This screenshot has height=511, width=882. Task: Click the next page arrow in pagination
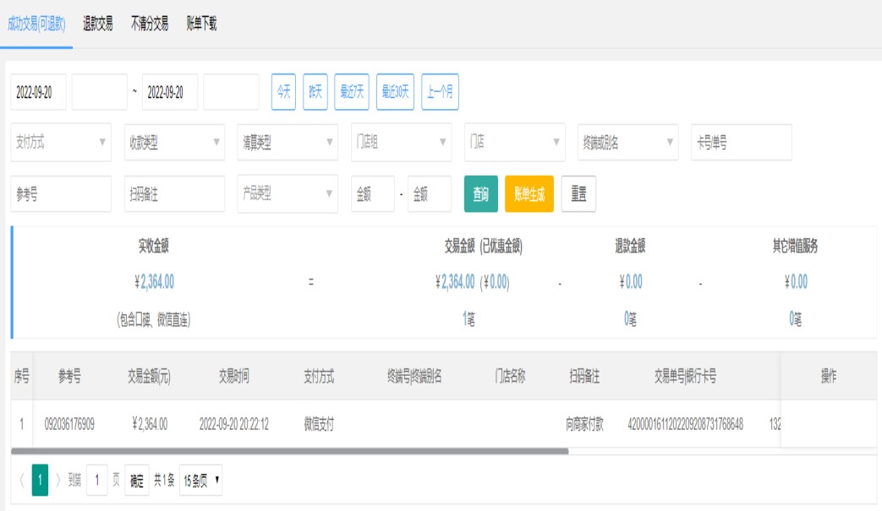tap(58, 481)
